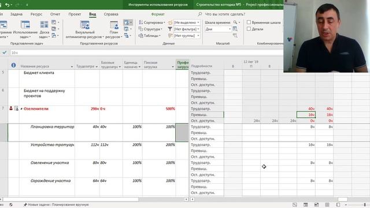
Task: Open the Справка ribbon tab
Action: [x=111, y=14]
